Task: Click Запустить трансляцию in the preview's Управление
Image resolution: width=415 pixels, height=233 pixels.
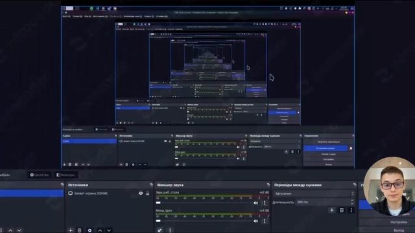Action: coord(329,142)
